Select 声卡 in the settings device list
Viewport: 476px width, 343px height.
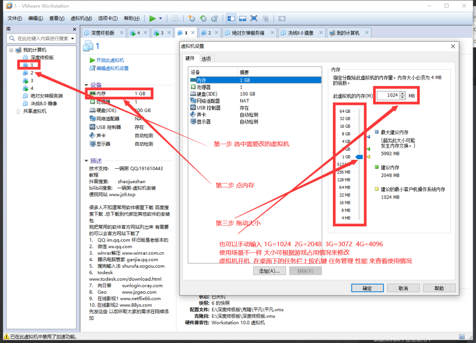[255, 115]
